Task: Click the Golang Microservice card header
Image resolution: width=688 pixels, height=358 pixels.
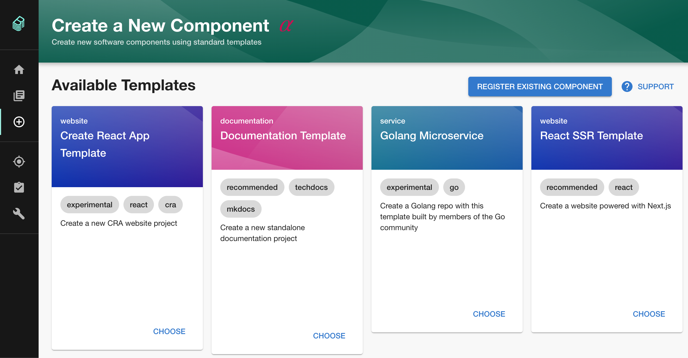Action: (447, 138)
